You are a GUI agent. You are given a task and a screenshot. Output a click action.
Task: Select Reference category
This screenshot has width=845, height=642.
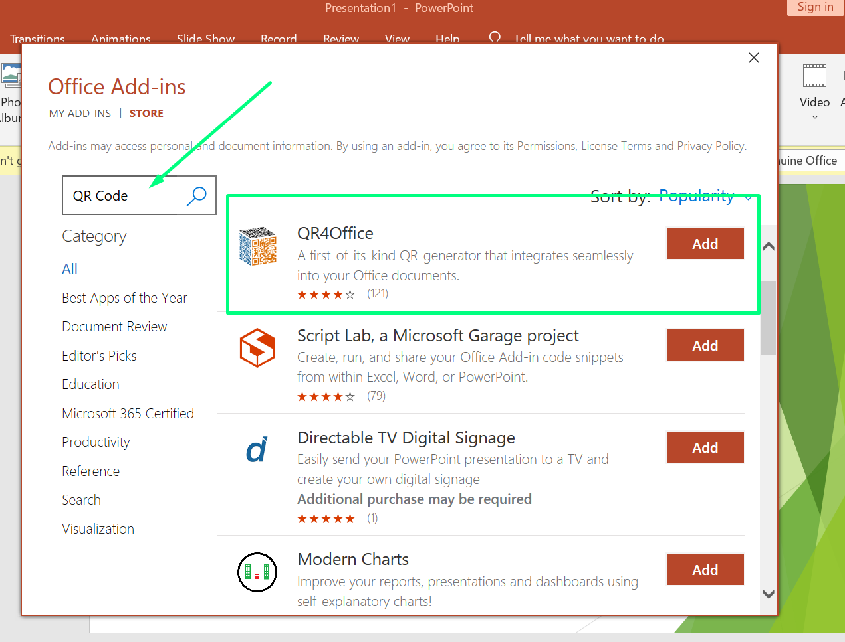click(x=90, y=471)
